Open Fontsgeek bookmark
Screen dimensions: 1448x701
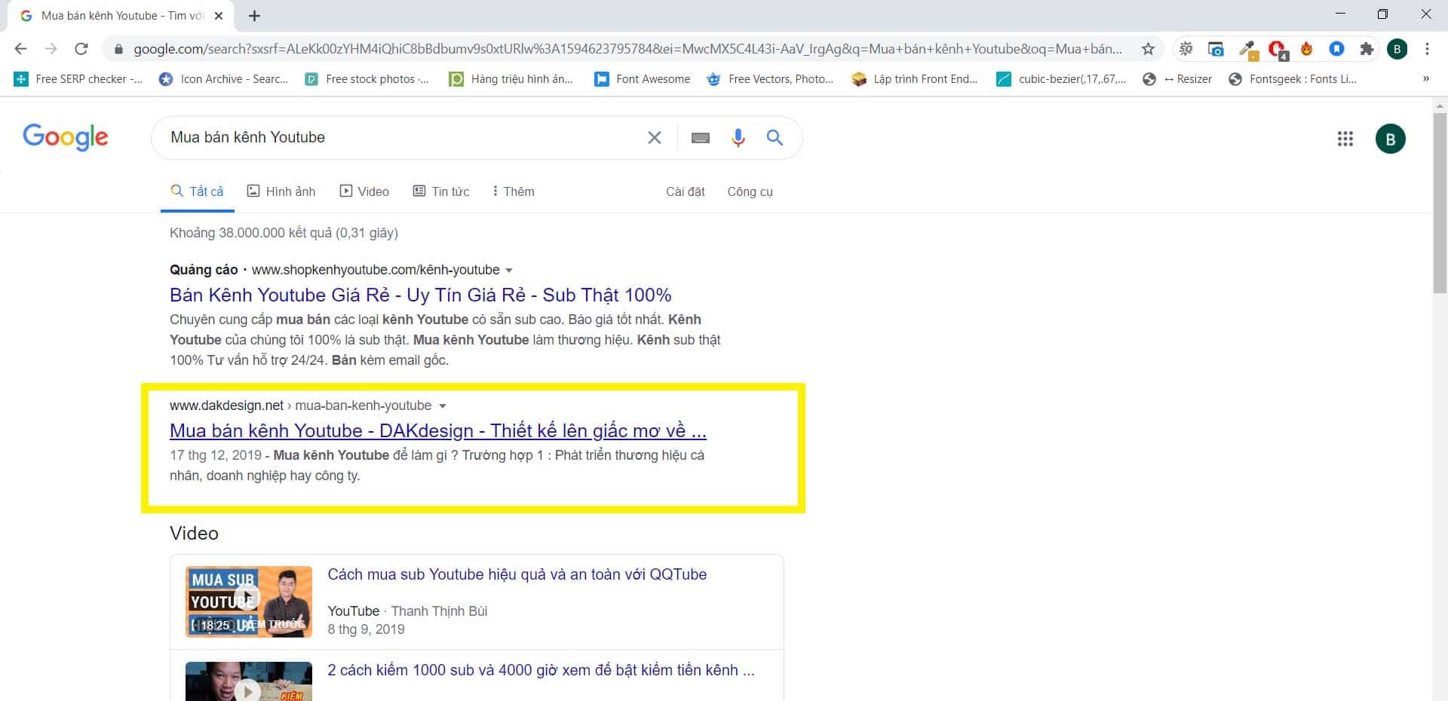1293,78
